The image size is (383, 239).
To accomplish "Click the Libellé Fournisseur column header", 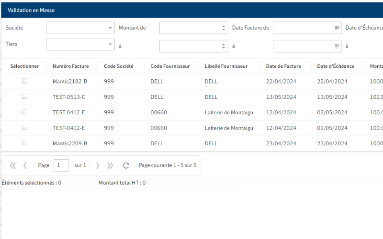I will pyautogui.click(x=226, y=66).
